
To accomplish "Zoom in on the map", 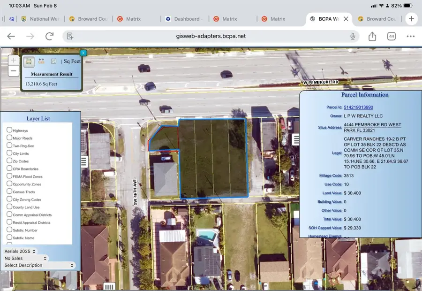I will tap(13, 60).
